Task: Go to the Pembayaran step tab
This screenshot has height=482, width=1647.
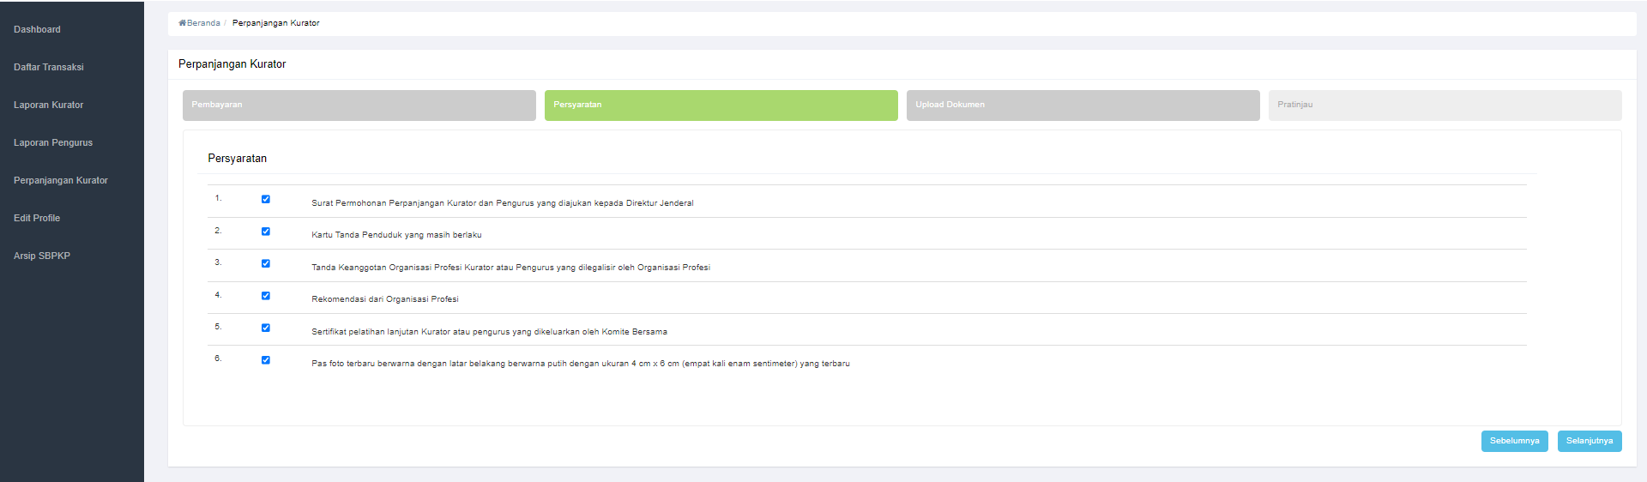Action: 359,105
